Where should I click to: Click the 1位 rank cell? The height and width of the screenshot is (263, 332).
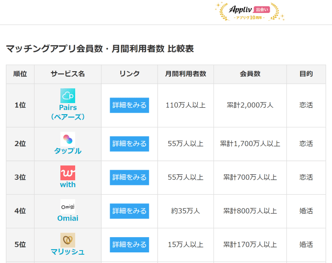coord(20,105)
